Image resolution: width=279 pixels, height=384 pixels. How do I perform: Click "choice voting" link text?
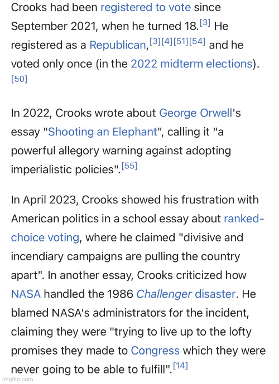[45, 237]
